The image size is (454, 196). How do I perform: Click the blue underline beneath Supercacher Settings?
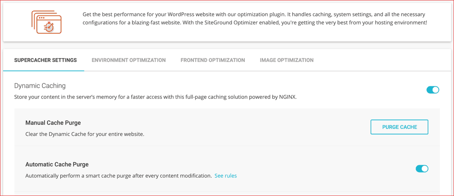click(x=43, y=71)
